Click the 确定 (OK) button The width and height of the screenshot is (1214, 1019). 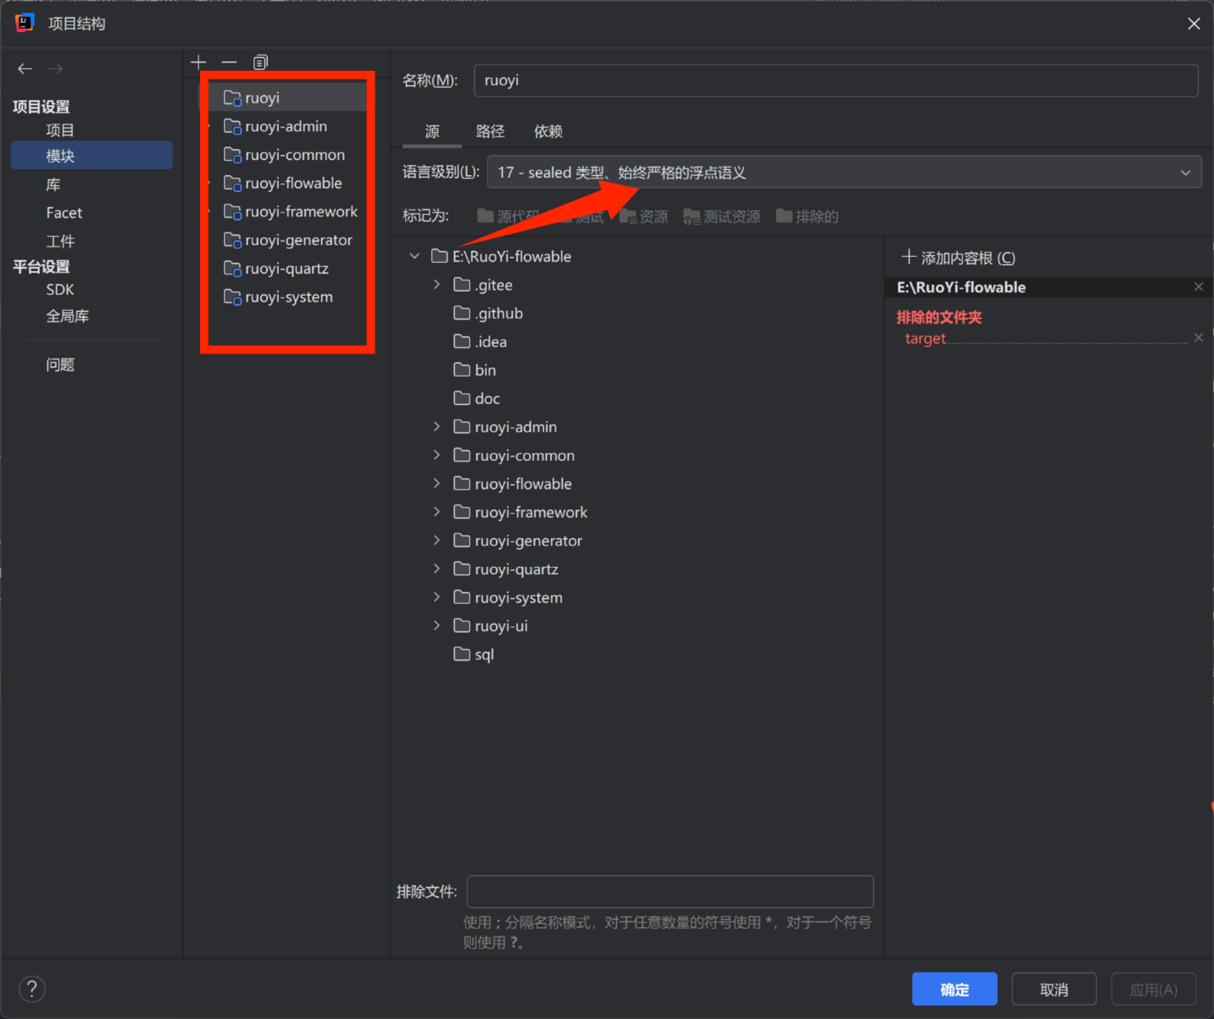955,989
